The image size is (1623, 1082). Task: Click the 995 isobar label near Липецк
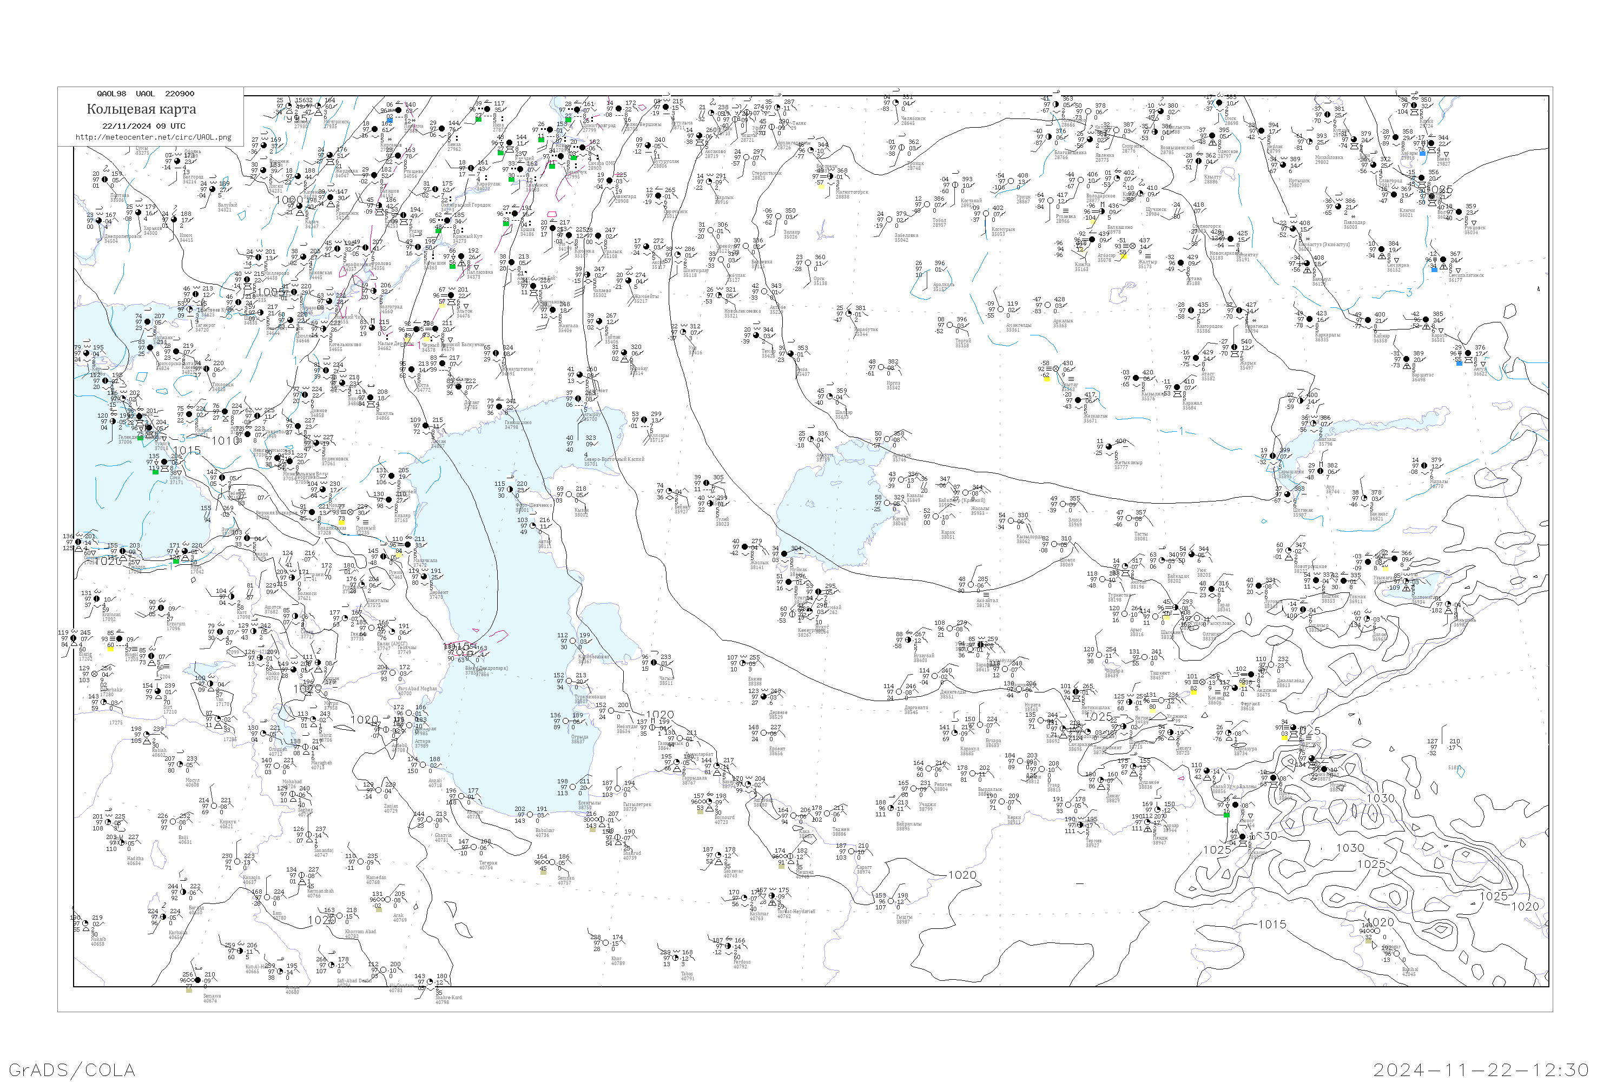pos(298,118)
